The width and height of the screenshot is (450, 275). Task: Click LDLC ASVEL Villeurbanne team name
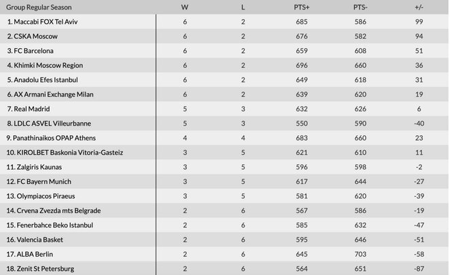pos(53,124)
